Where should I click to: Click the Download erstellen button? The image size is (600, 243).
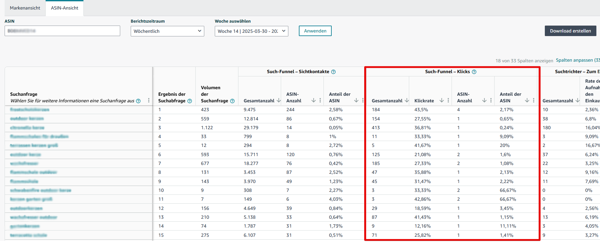coord(570,31)
